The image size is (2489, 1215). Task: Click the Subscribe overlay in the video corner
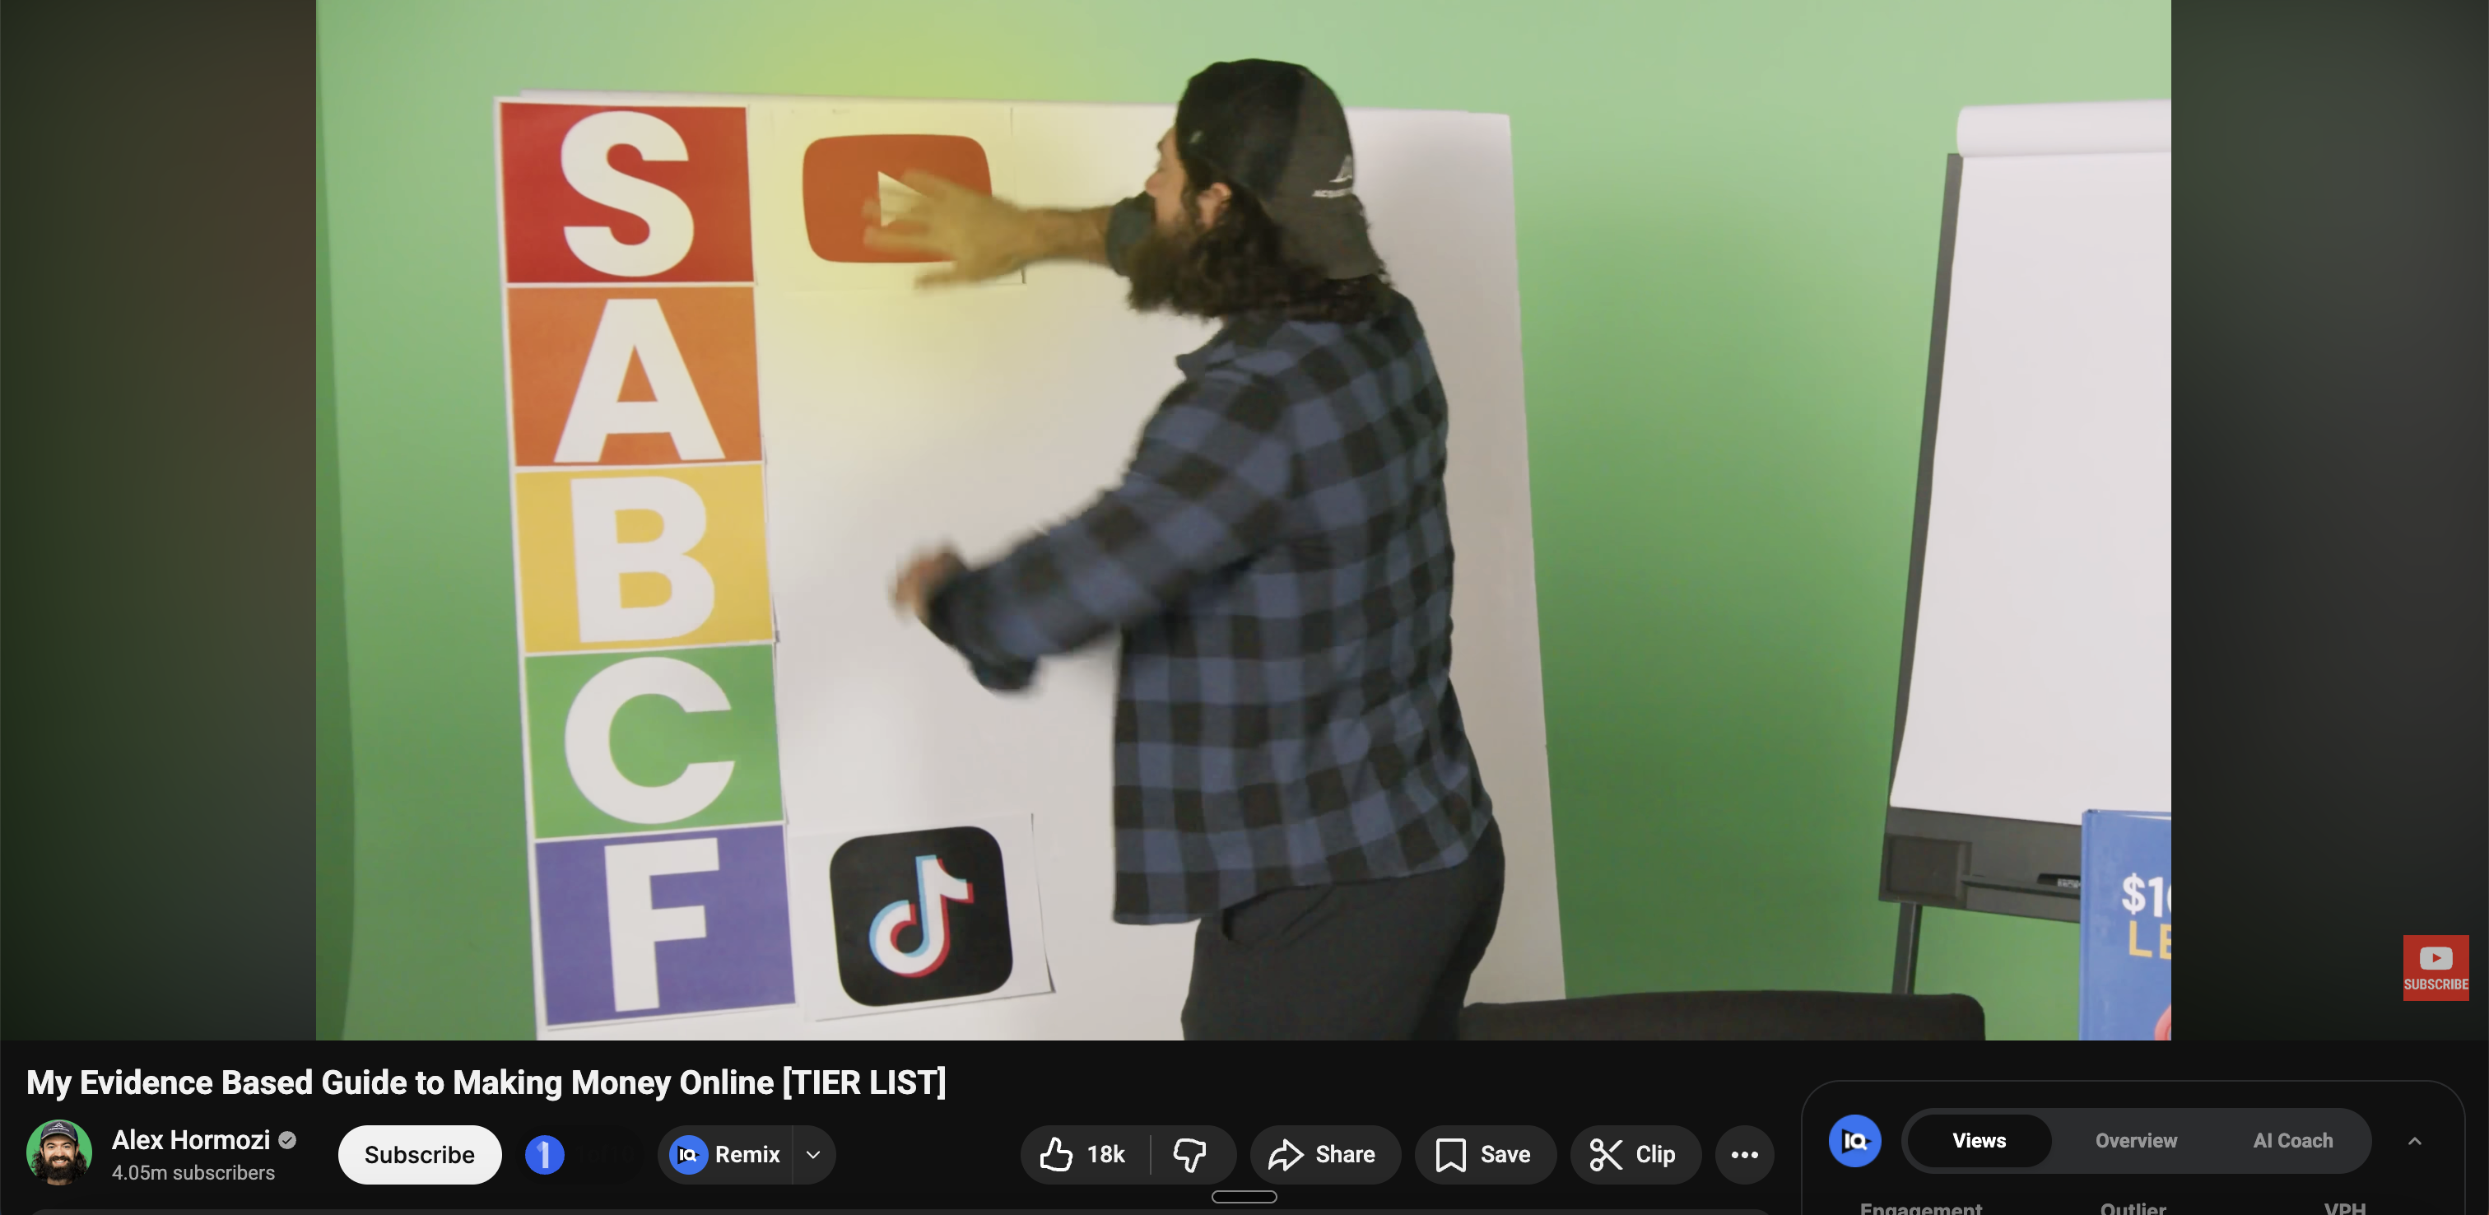(x=2435, y=967)
